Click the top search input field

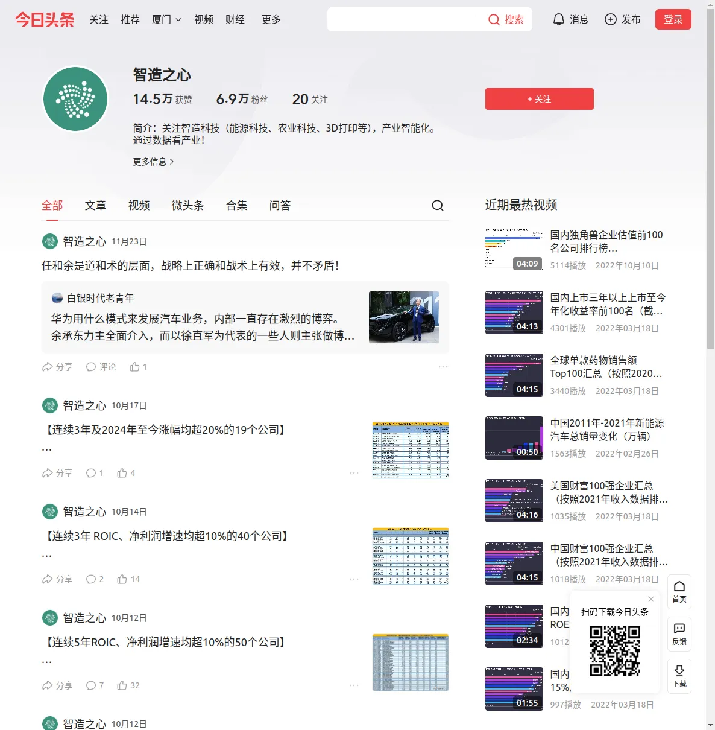[x=402, y=19]
